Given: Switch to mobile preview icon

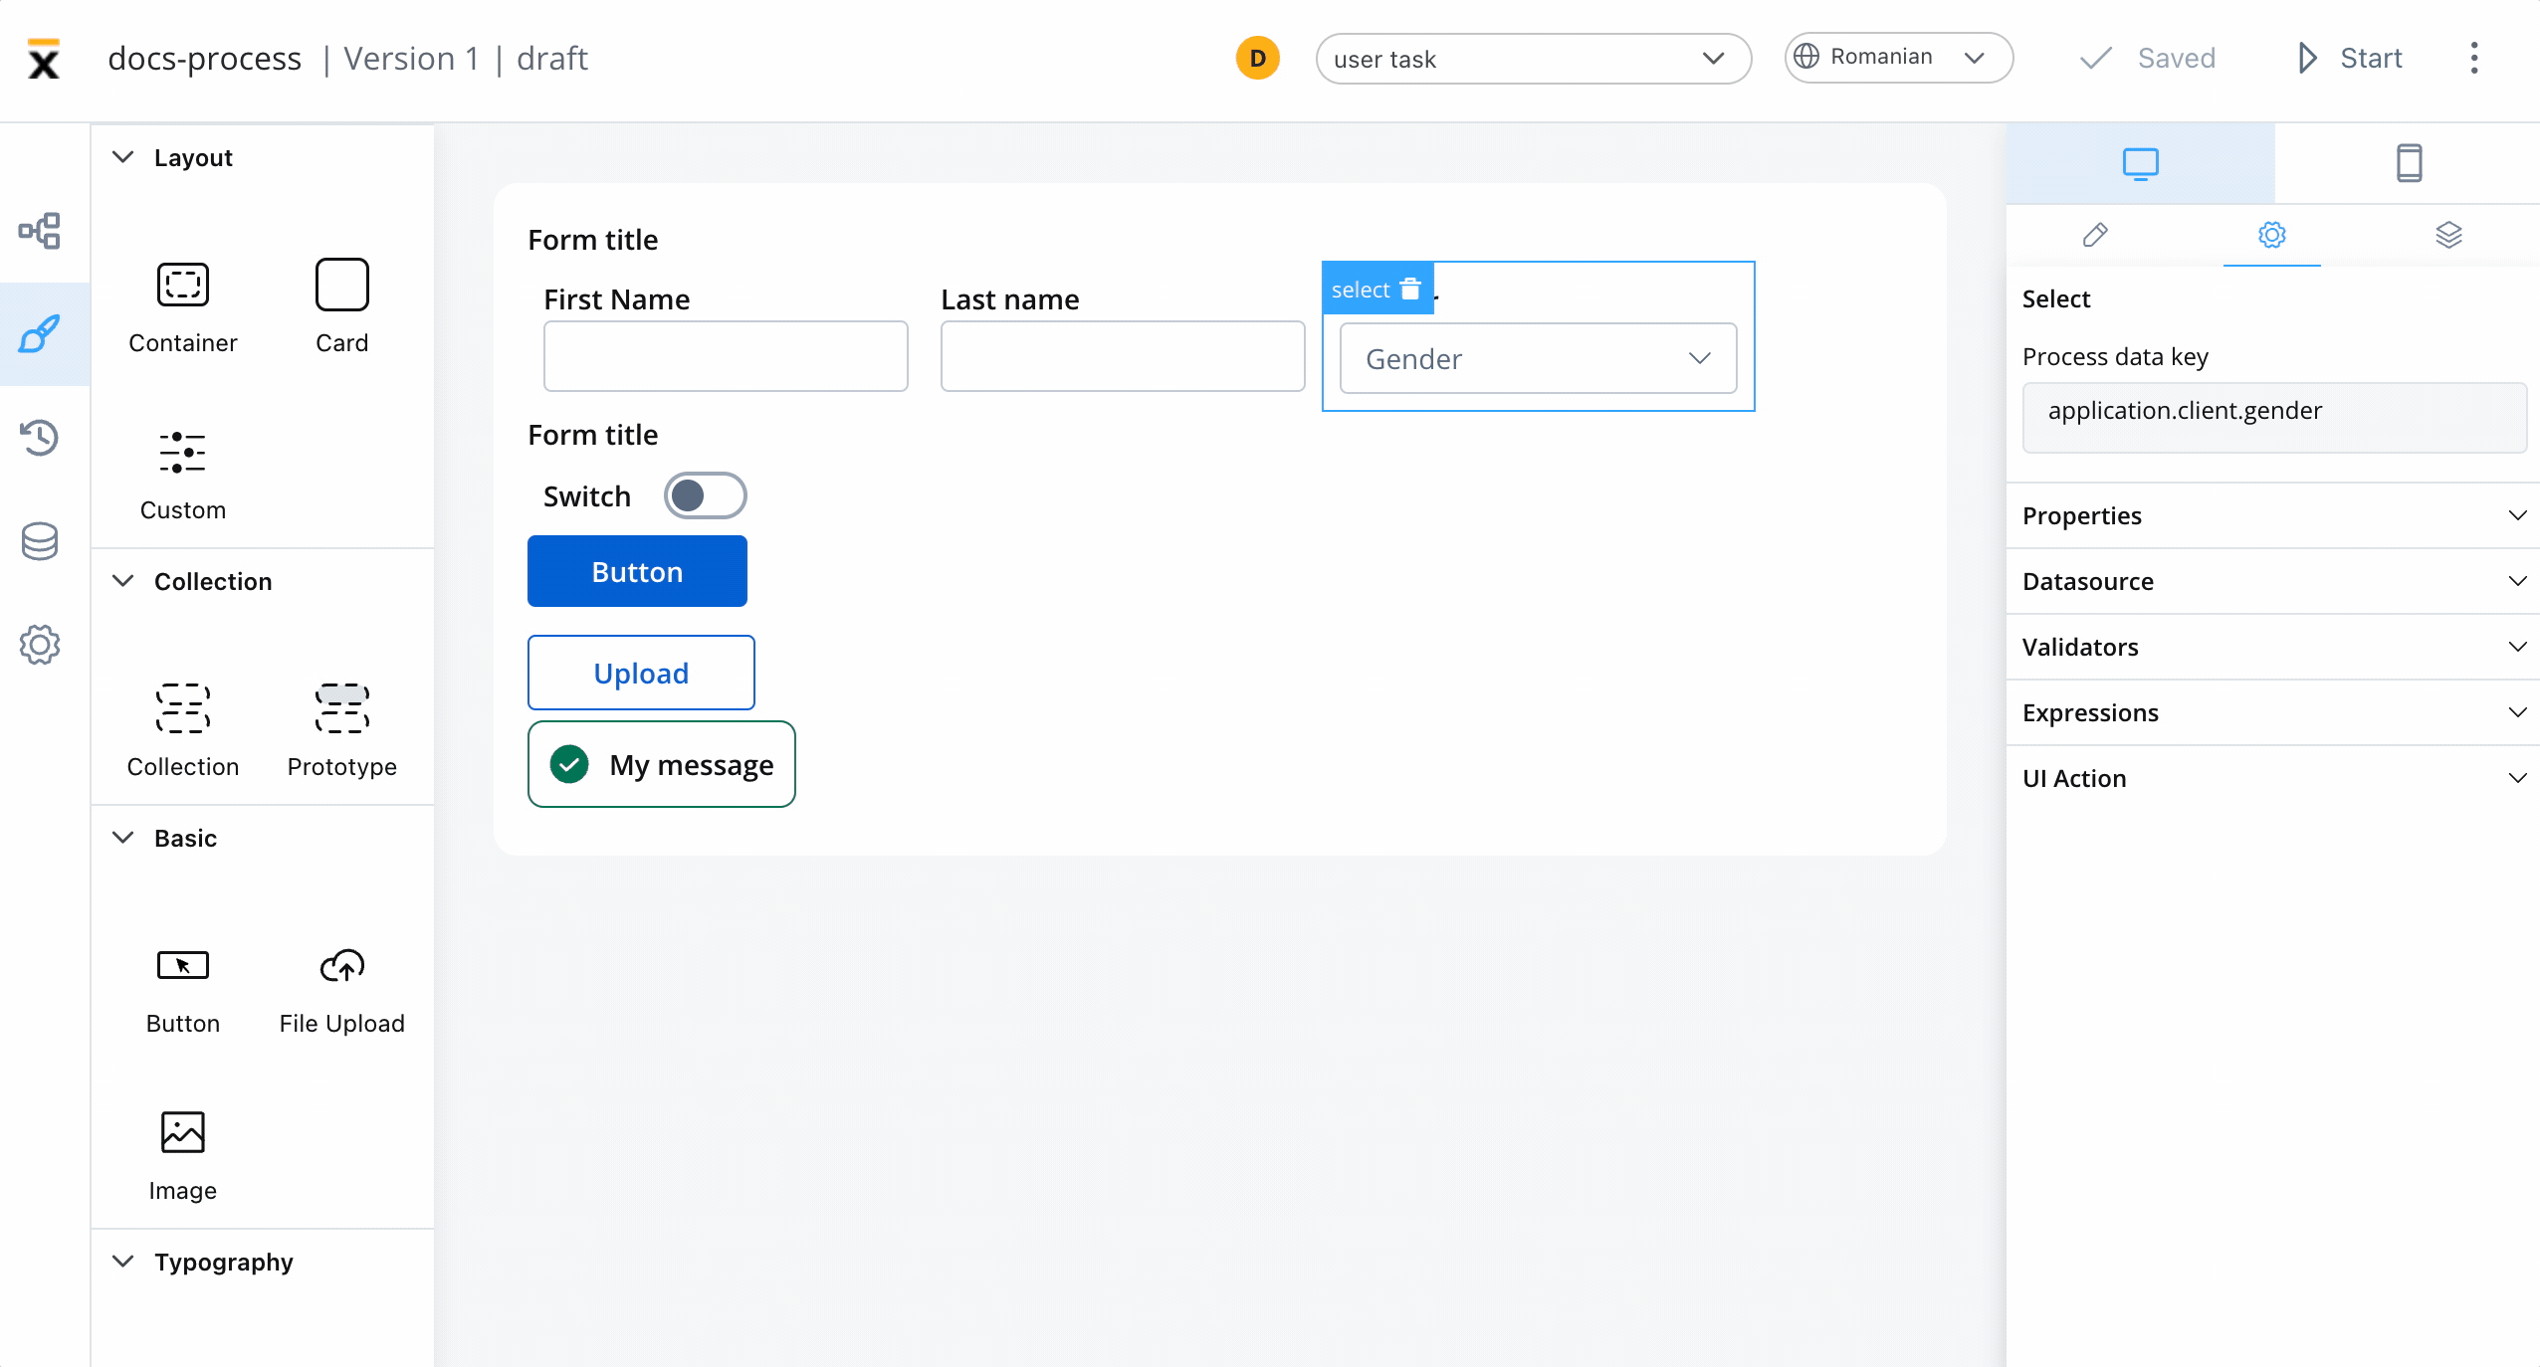Looking at the screenshot, I should coord(2409,163).
